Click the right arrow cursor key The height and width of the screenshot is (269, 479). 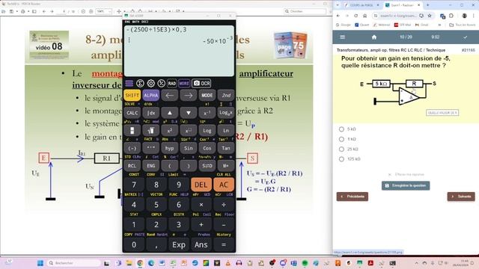pos(188,96)
